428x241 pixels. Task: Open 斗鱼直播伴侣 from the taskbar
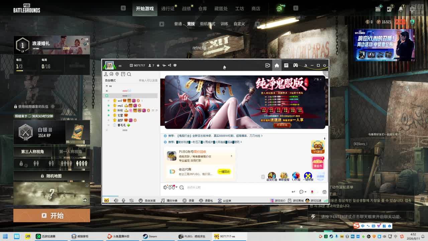(118, 236)
